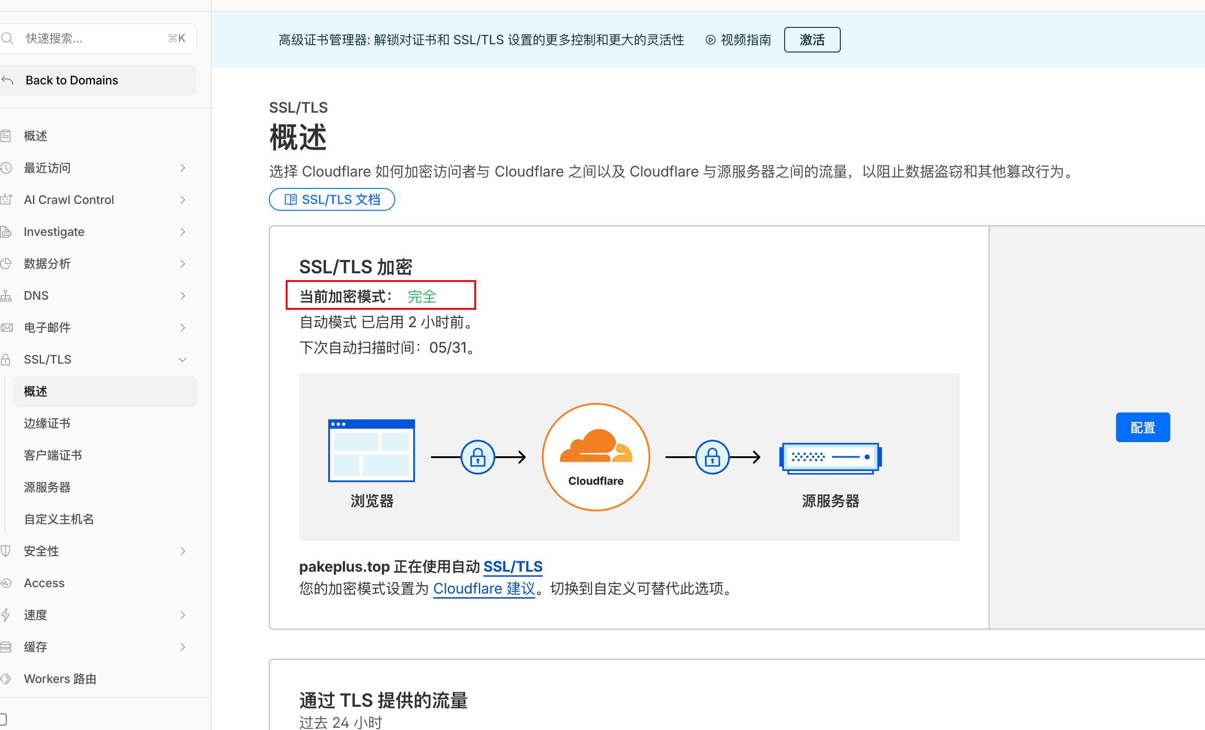Open the 视频指南 link
Viewport: 1205px width, 730px height.
739,40
